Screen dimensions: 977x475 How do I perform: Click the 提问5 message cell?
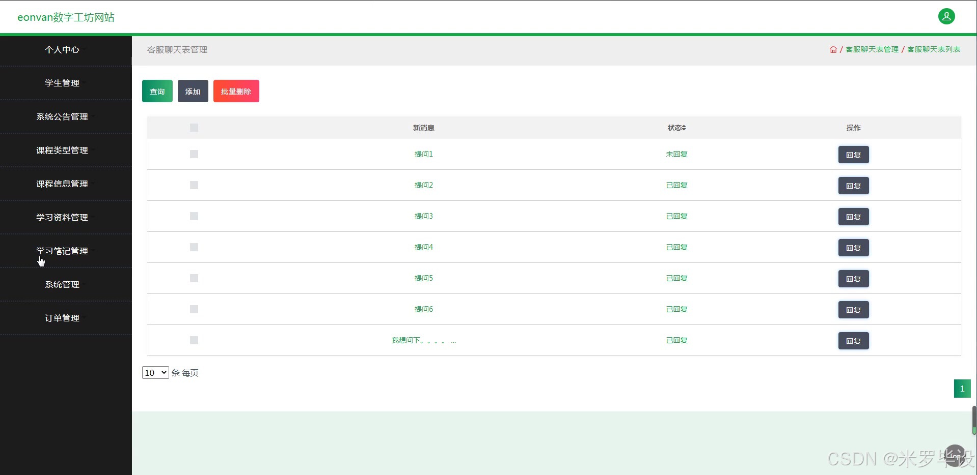pos(424,278)
